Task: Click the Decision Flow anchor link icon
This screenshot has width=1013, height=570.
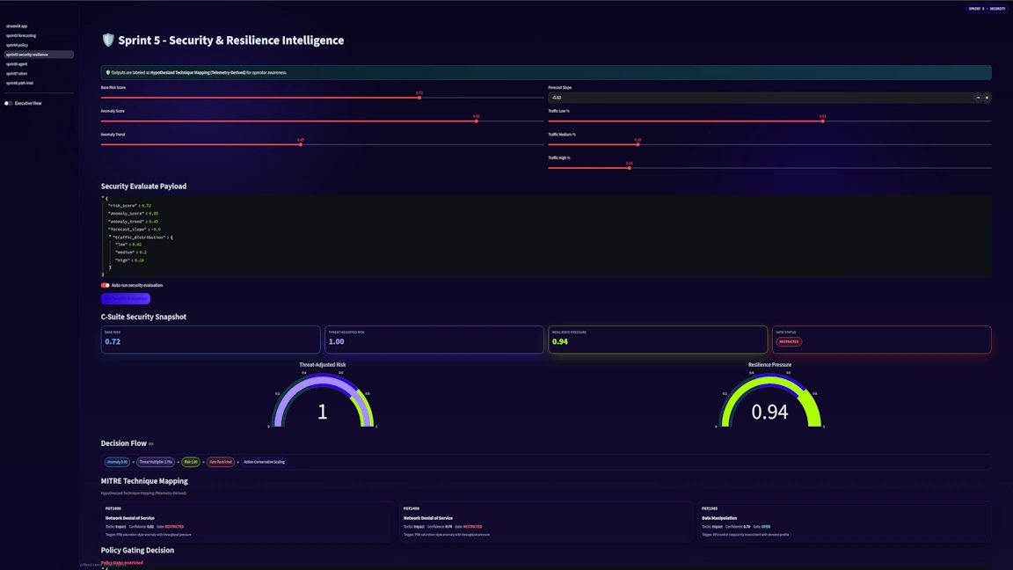Action: click(151, 444)
